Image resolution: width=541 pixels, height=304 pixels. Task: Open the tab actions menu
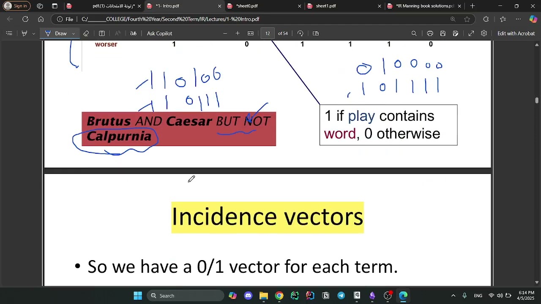pos(55,6)
